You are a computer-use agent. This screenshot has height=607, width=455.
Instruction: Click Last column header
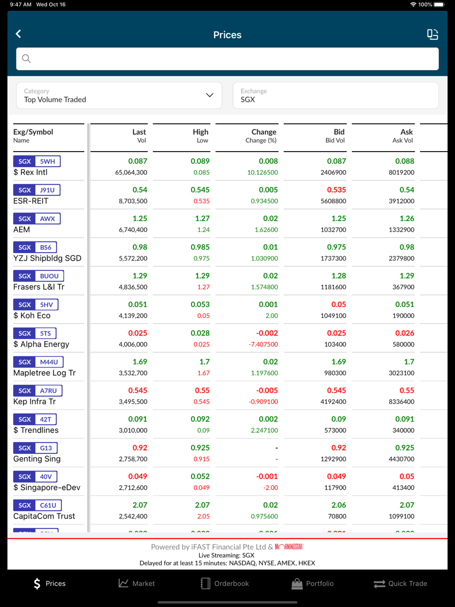point(139,132)
